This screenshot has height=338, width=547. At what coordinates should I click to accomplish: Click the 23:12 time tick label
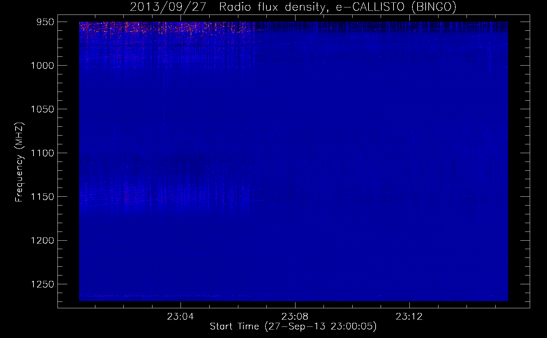point(409,317)
